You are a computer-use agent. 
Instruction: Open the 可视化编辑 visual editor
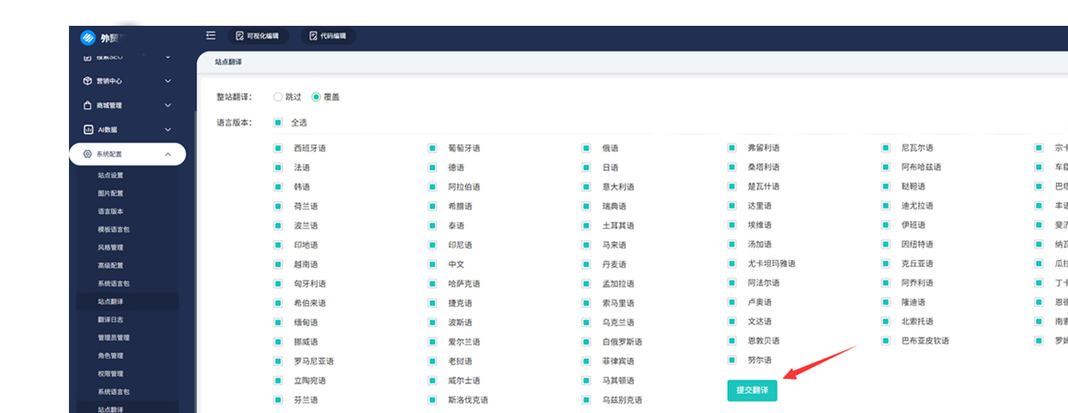pos(257,36)
